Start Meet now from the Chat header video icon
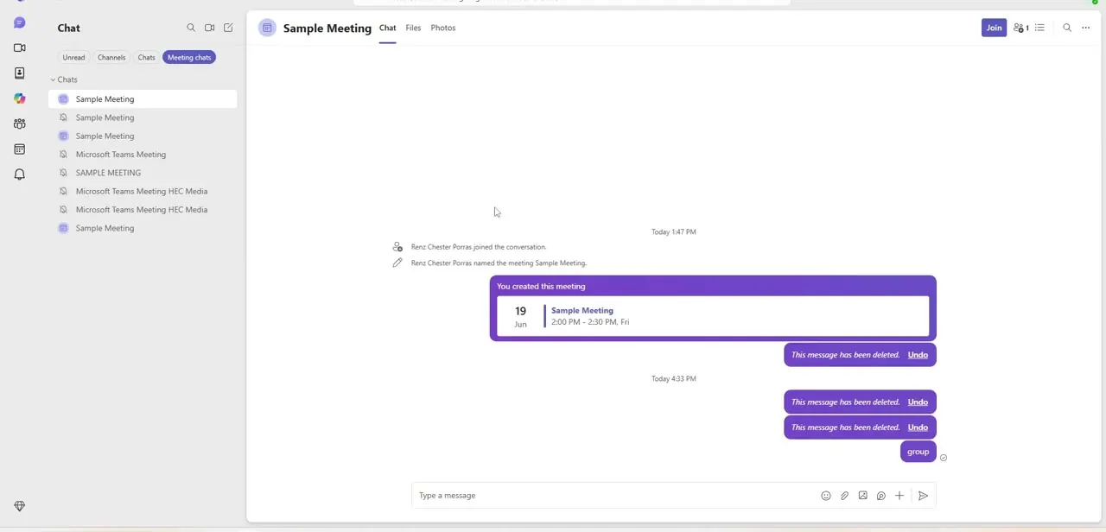The width and height of the screenshot is (1106, 532). click(x=209, y=28)
